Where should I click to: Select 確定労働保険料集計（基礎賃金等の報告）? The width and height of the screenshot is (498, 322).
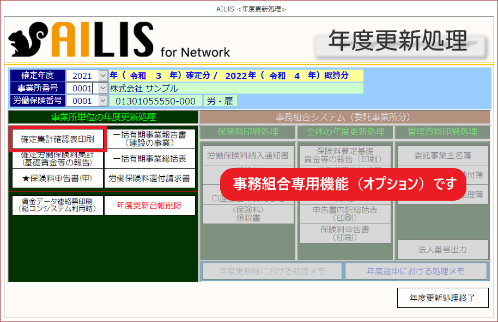pyautogui.click(x=57, y=159)
